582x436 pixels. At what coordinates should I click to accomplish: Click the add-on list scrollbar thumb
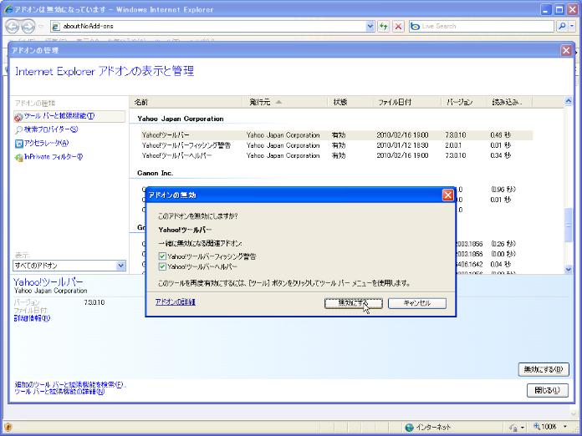[x=569, y=225]
